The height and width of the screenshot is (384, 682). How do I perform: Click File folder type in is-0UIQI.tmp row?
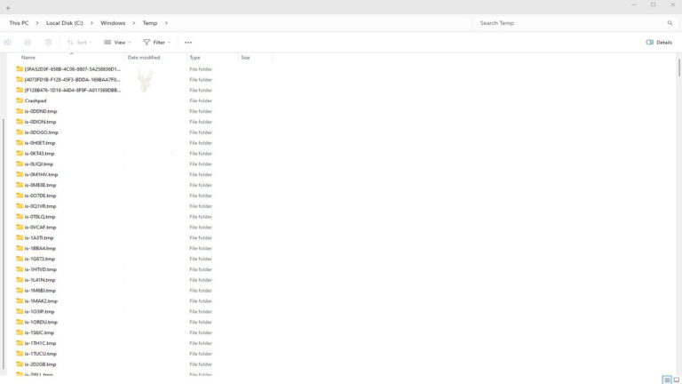[x=201, y=164]
